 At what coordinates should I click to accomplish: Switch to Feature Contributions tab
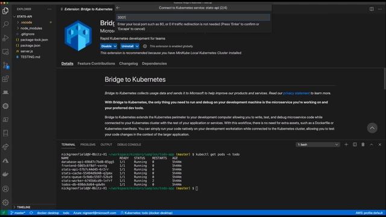point(96,63)
